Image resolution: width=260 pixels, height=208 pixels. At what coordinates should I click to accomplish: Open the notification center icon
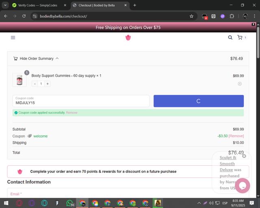coord(252,203)
